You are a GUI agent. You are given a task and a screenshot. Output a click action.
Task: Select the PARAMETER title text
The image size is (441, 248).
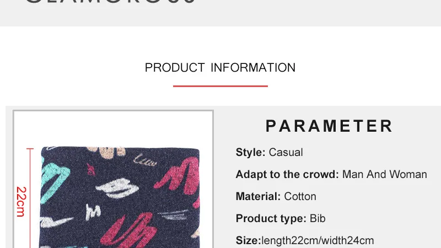coord(329,126)
